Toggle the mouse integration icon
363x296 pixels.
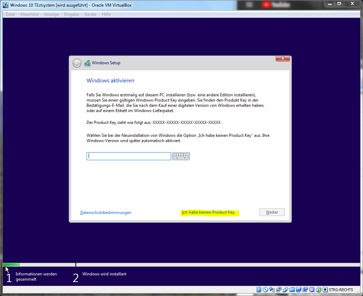click(x=318, y=290)
